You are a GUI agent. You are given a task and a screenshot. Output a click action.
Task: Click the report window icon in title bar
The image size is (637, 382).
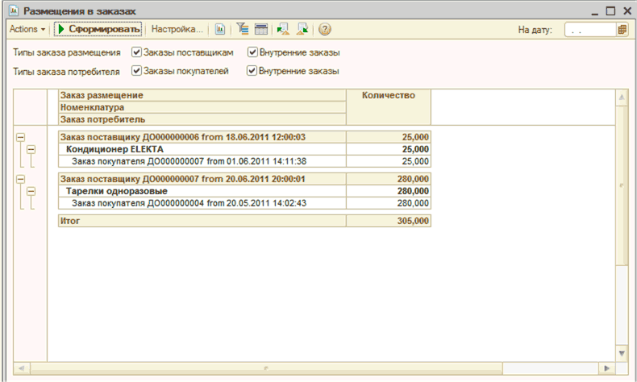coord(13,10)
